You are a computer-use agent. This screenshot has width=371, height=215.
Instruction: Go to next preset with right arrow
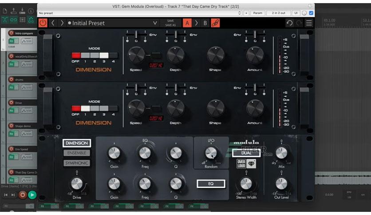coord(62,23)
